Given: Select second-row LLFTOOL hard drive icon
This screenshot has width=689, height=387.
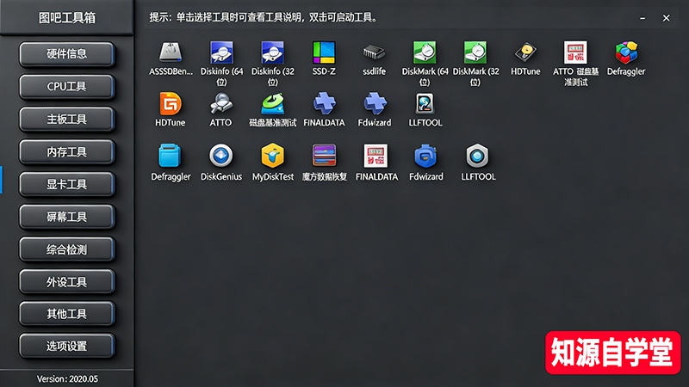Looking at the screenshot, I should pyautogui.click(x=425, y=104).
